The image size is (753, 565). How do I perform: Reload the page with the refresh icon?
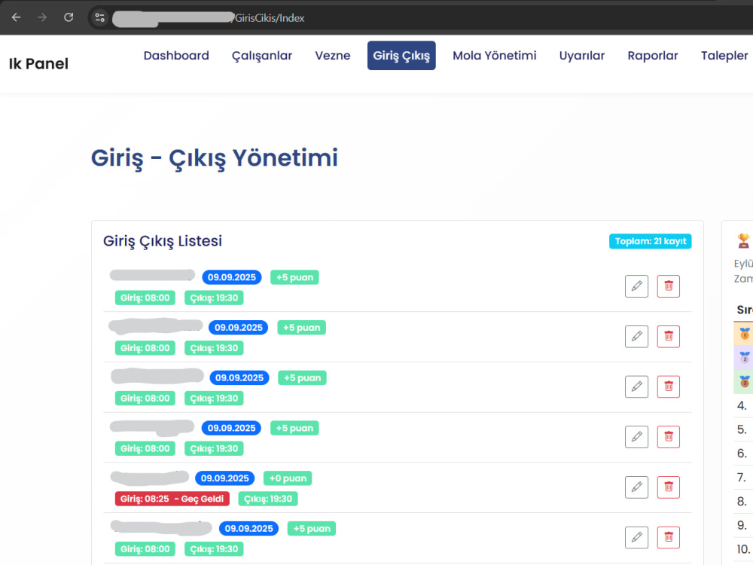pos(69,18)
